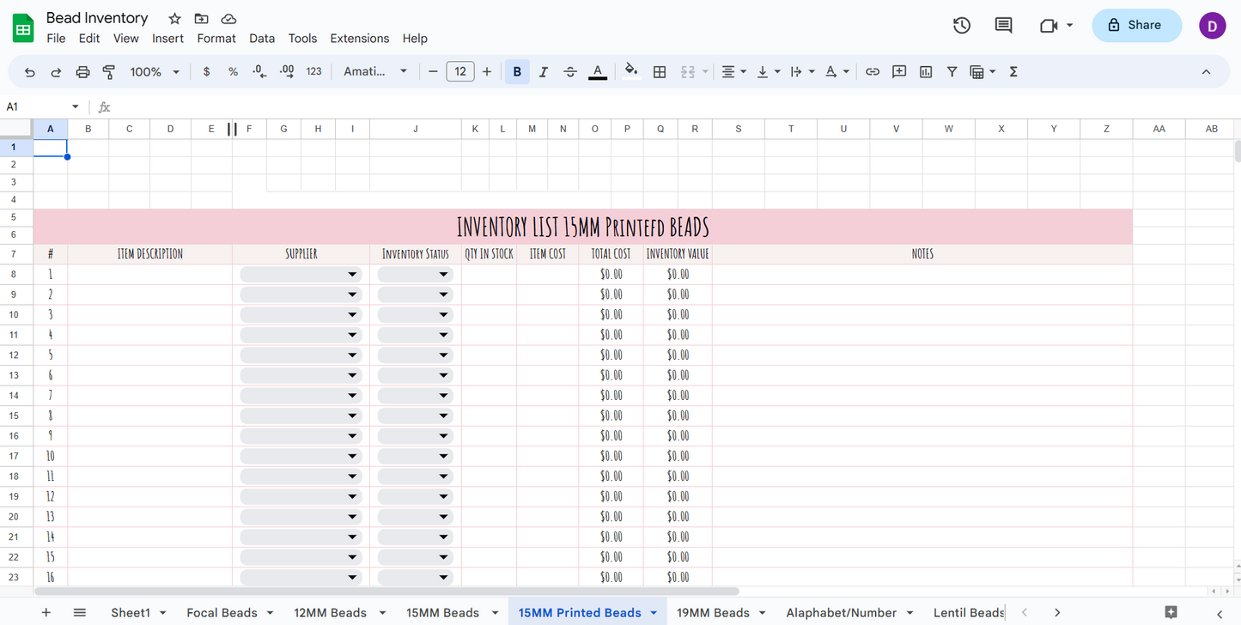Click the font size field
Screen dimensions: 1241x625
(x=460, y=72)
